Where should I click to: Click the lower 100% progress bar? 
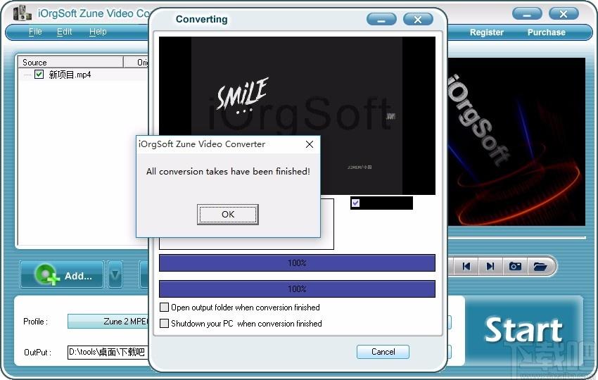(297, 289)
